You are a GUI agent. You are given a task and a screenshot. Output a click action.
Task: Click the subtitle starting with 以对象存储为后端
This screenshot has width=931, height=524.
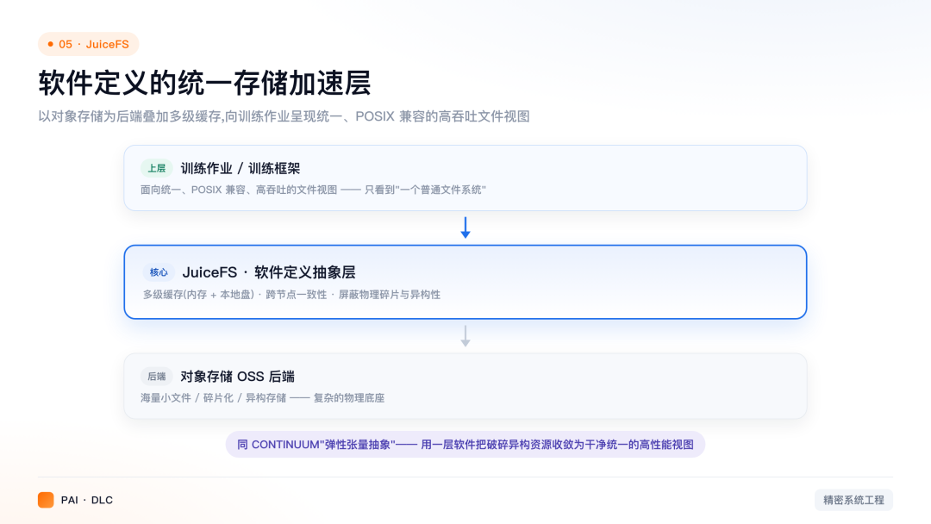tap(284, 116)
